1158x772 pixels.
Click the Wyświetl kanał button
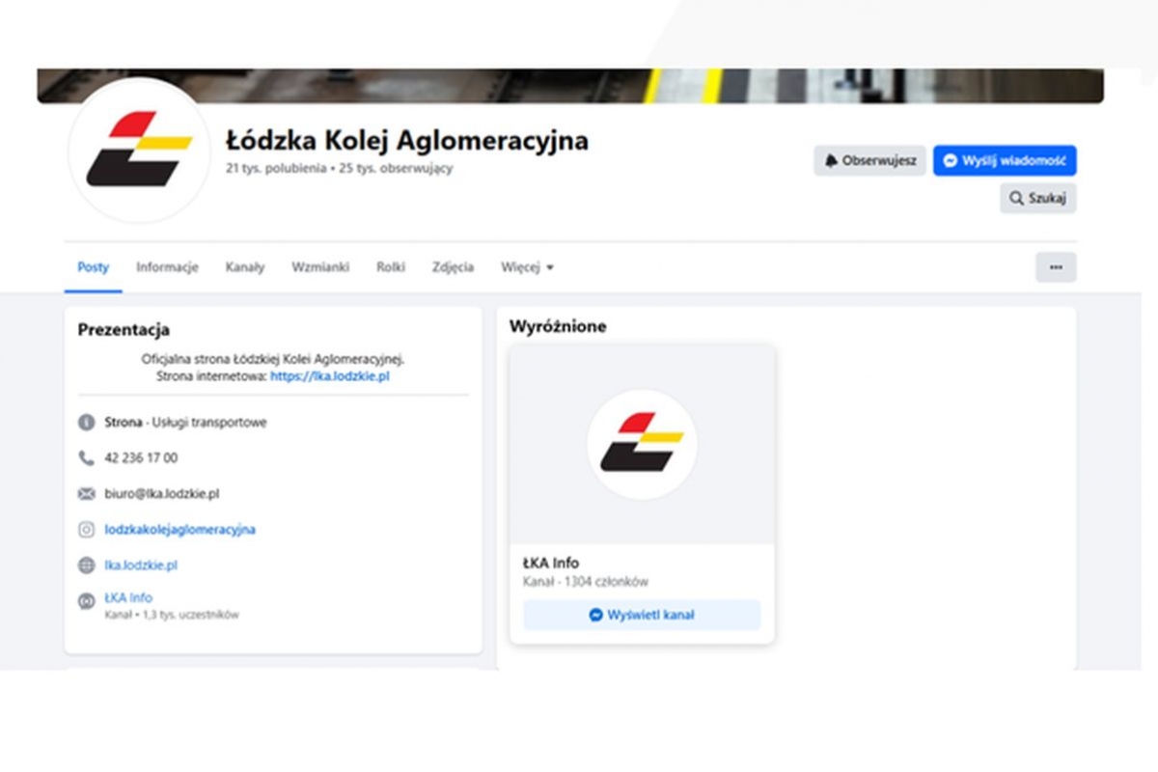point(642,615)
